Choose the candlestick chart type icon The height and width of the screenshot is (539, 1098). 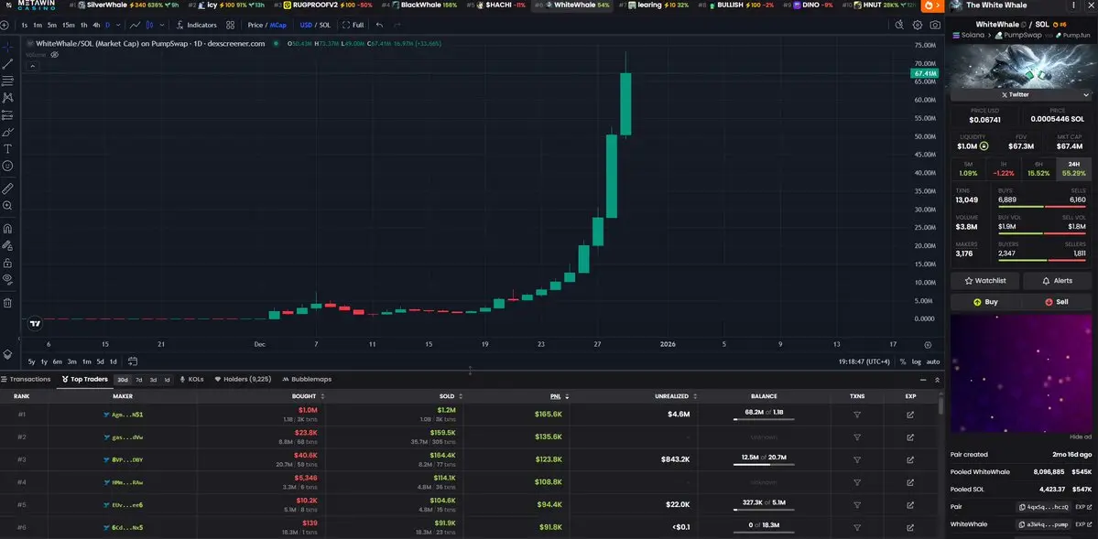(150, 26)
